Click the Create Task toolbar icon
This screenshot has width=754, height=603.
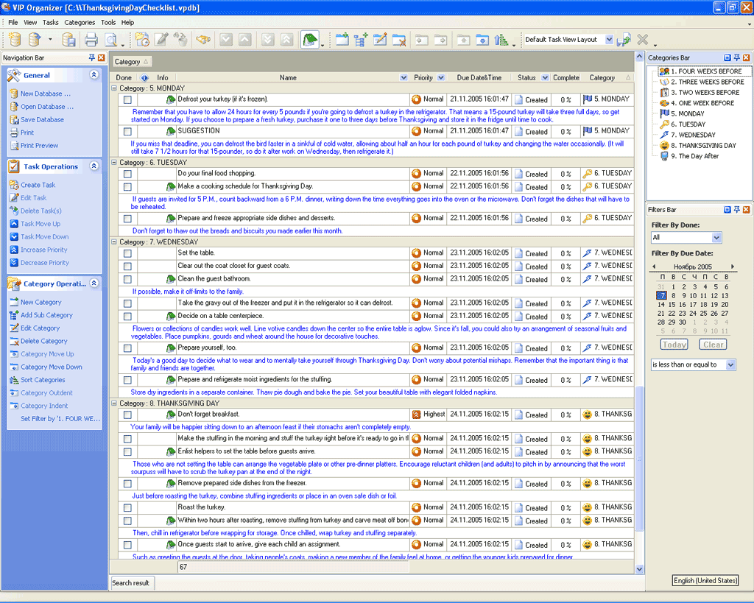click(x=142, y=40)
